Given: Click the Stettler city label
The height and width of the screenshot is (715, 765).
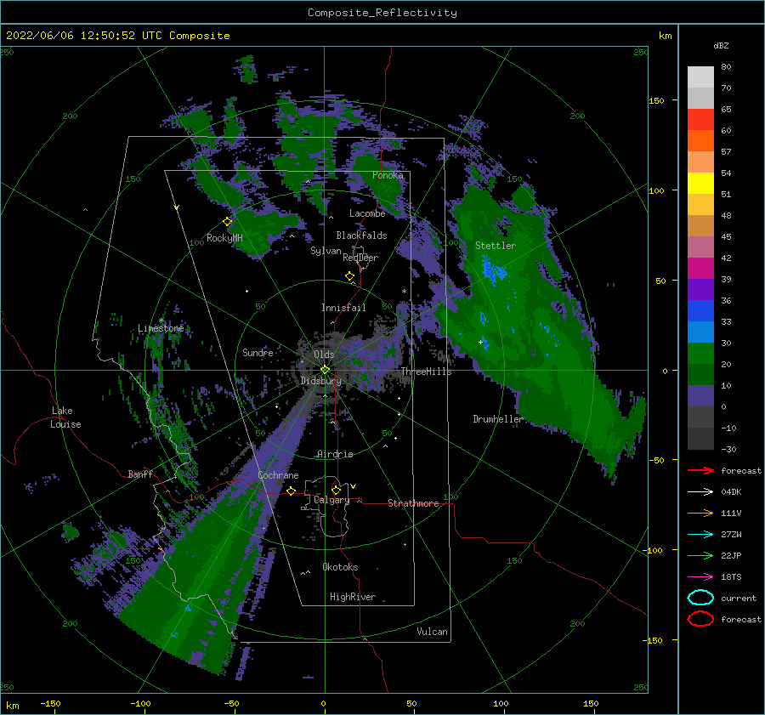Looking at the screenshot, I should pos(496,246).
